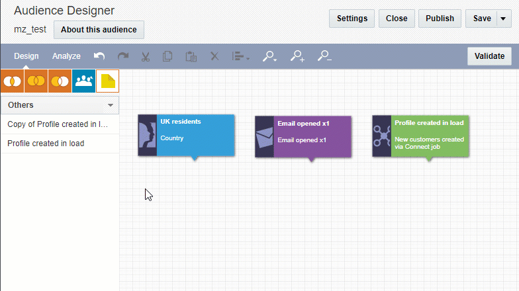Select the Email opened x1 purple node
This screenshot has width=519, height=291.
(x=303, y=136)
